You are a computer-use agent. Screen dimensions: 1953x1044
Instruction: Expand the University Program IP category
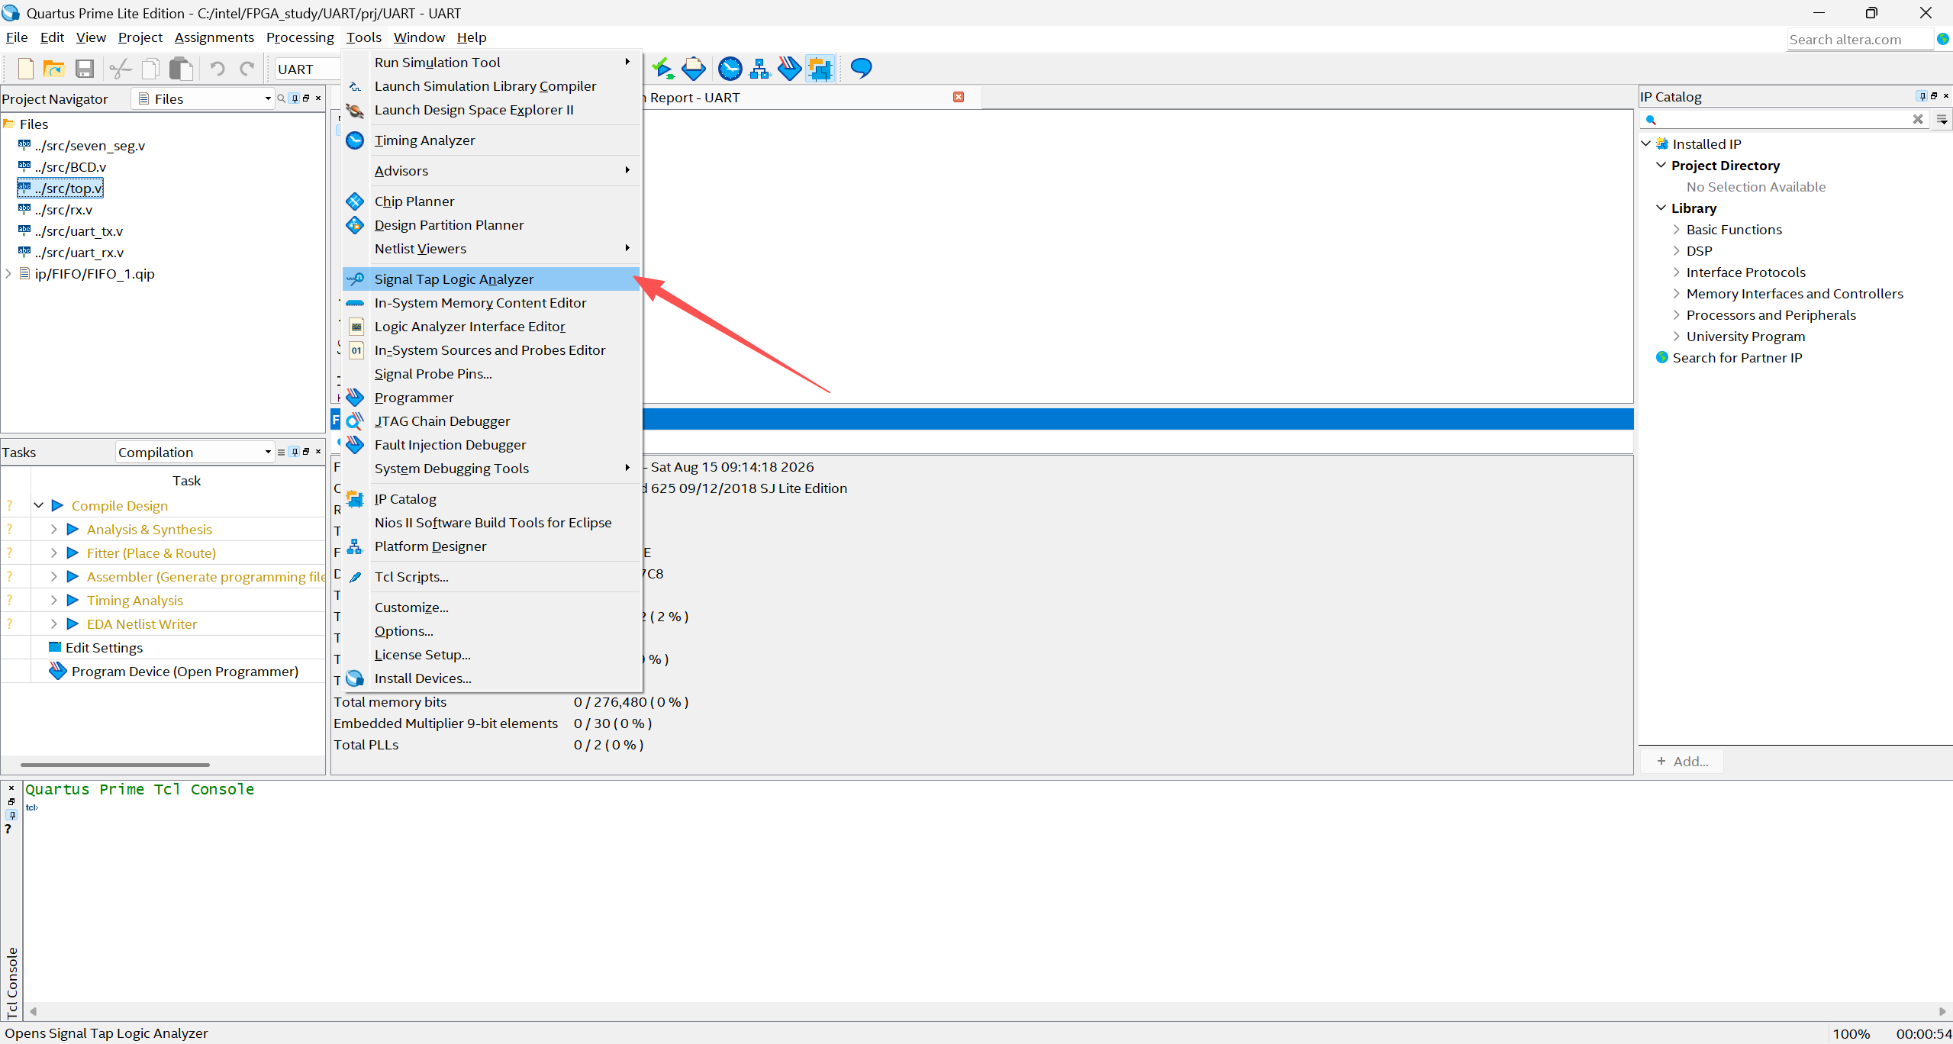[x=1676, y=336]
